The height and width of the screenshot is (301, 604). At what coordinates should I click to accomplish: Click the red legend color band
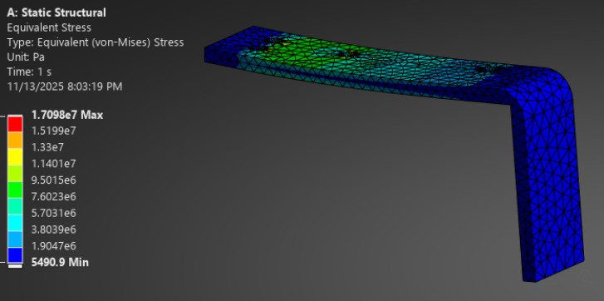[15, 124]
